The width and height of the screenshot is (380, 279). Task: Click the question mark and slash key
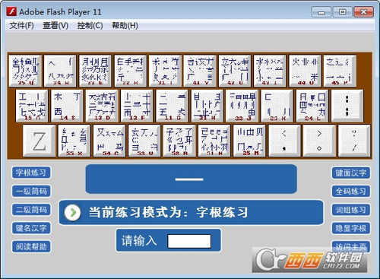coord(354,141)
